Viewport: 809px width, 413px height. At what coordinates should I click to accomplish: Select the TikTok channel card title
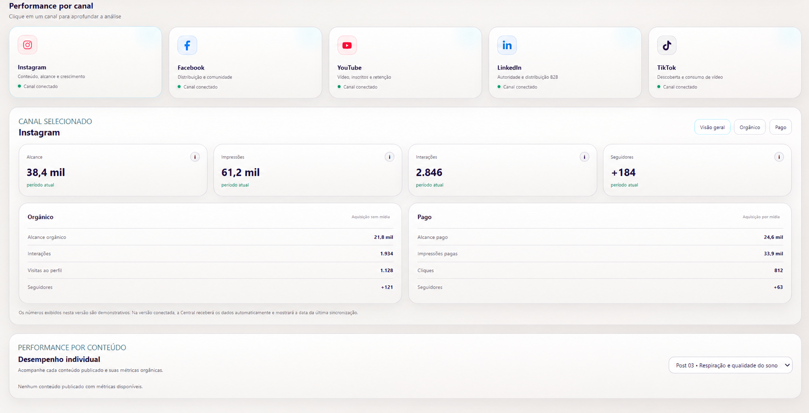[667, 68]
